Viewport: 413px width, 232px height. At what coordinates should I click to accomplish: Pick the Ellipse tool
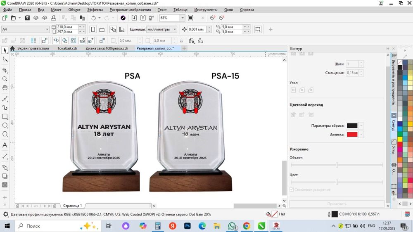[5, 125]
